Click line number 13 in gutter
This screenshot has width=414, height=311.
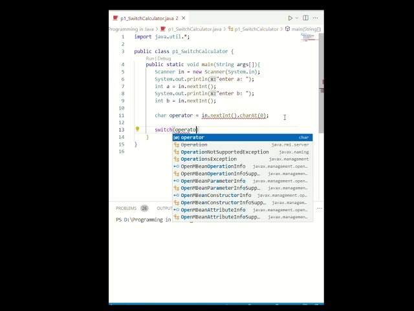click(x=122, y=130)
